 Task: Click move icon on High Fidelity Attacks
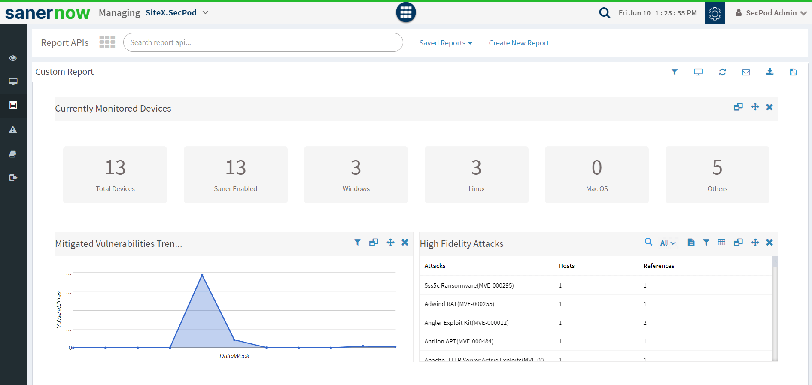pyautogui.click(x=755, y=243)
